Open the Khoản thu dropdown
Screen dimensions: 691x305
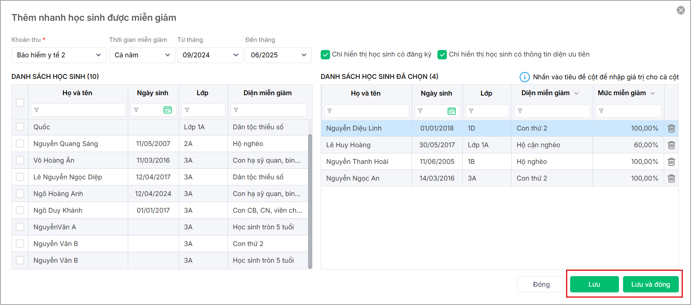tap(59, 55)
